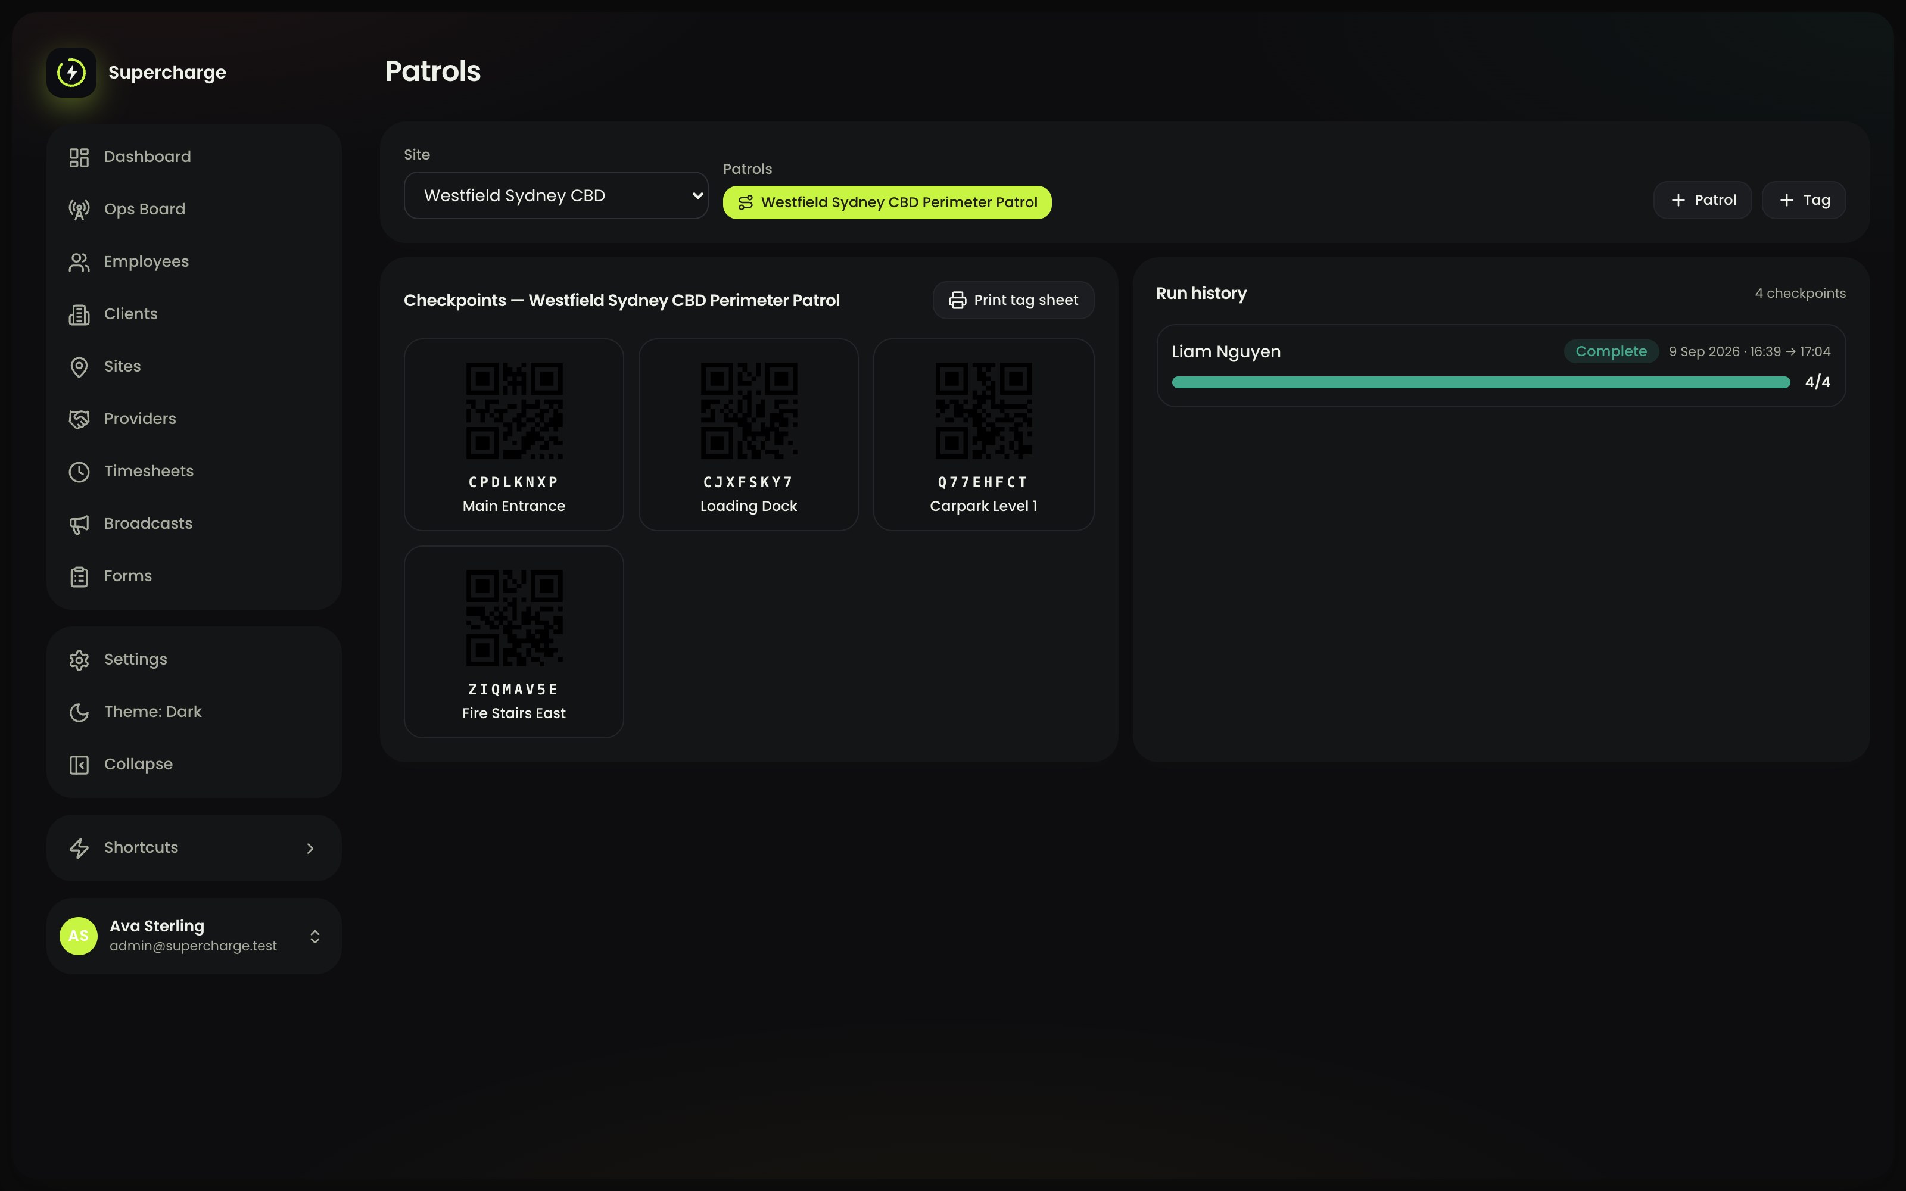1906x1191 pixels.
Task: Select checkpoint code CJXFSKY7
Action: click(748, 482)
